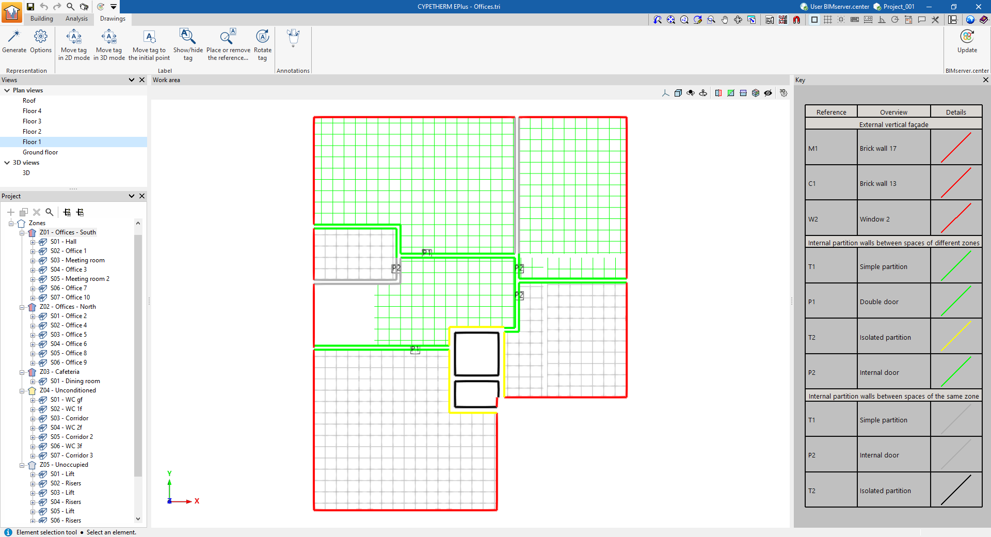Click the Reference column header in Key table
This screenshot has height=537, width=991.
click(831, 112)
